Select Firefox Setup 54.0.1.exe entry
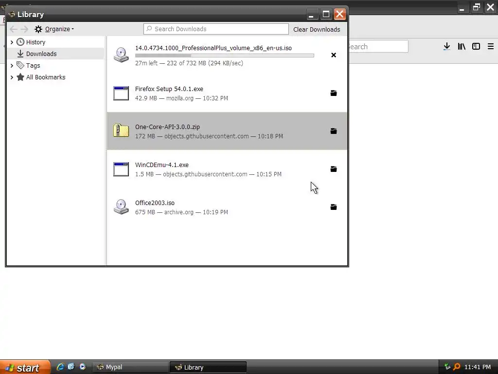The height and width of the screenshot is (374, 498). 227,93
